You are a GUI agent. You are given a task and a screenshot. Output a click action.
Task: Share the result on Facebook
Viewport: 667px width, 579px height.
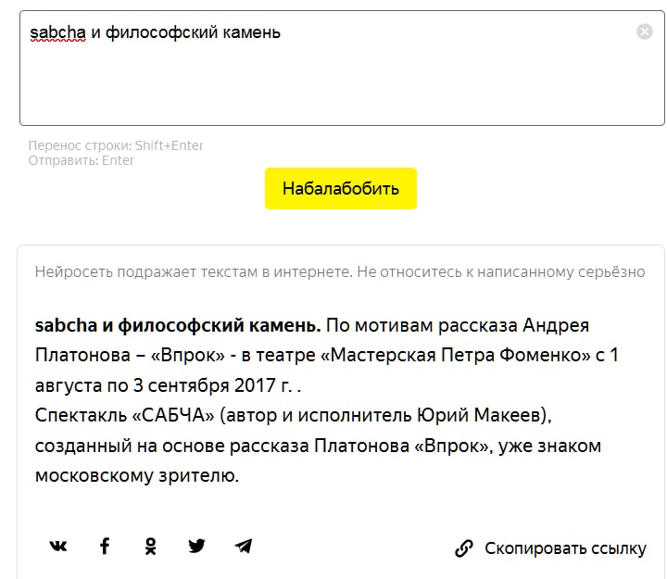105,546
